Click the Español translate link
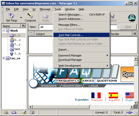139x116 pixels. coord(114,100)
